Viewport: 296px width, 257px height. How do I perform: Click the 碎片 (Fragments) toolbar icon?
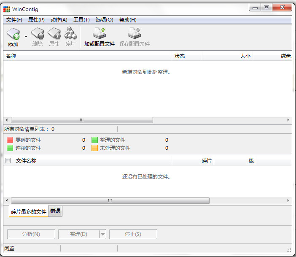tap(70, 33)
